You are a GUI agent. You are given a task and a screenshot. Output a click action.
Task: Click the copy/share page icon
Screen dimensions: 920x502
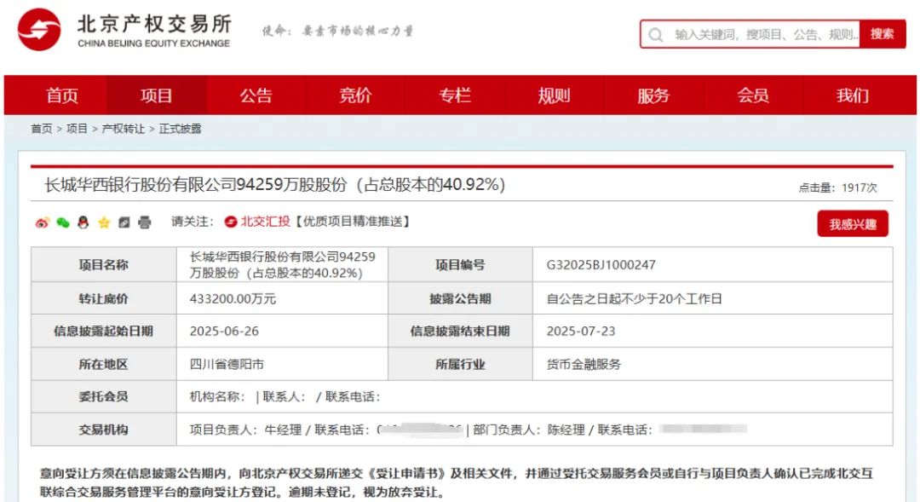[124, 222]
